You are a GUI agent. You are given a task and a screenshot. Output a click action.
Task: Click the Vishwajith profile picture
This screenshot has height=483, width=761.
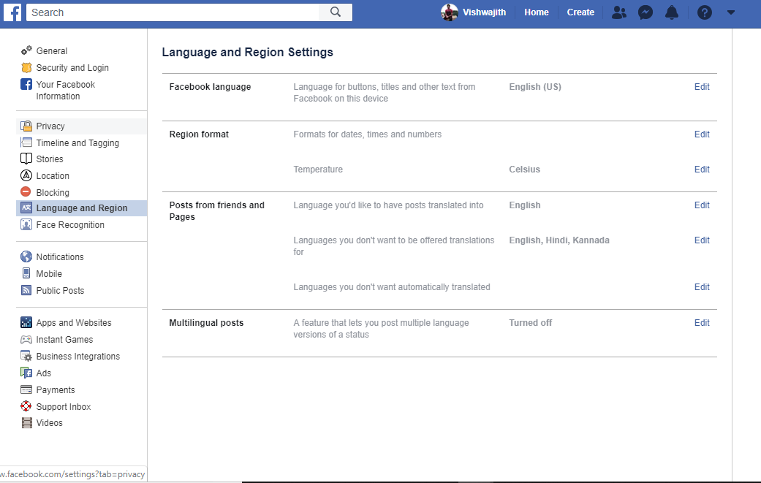pos(450,12)
